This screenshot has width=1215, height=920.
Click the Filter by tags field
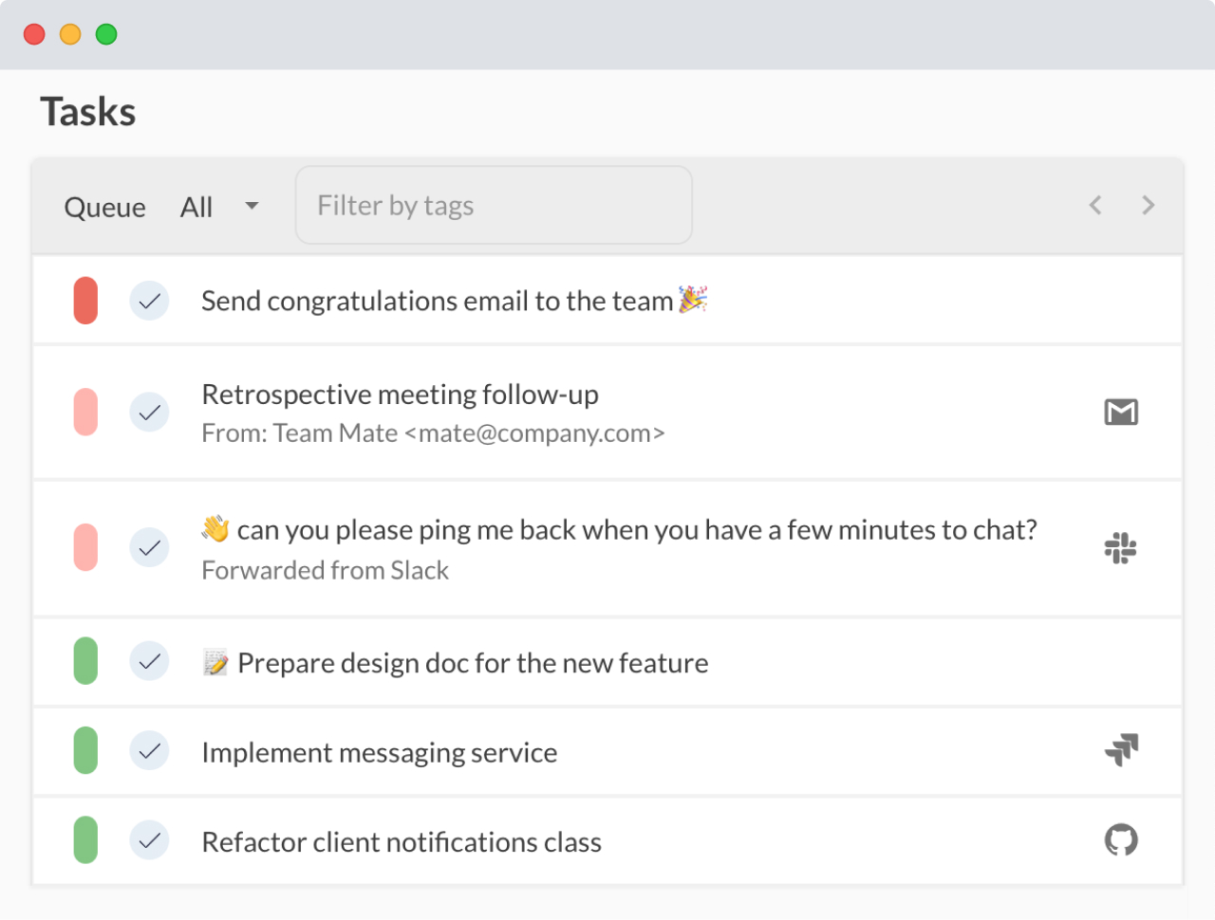pos(494,206)
